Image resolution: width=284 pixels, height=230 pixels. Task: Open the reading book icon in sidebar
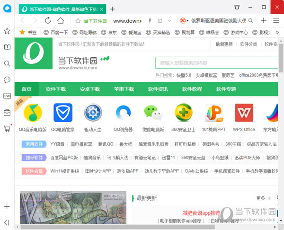7,47
